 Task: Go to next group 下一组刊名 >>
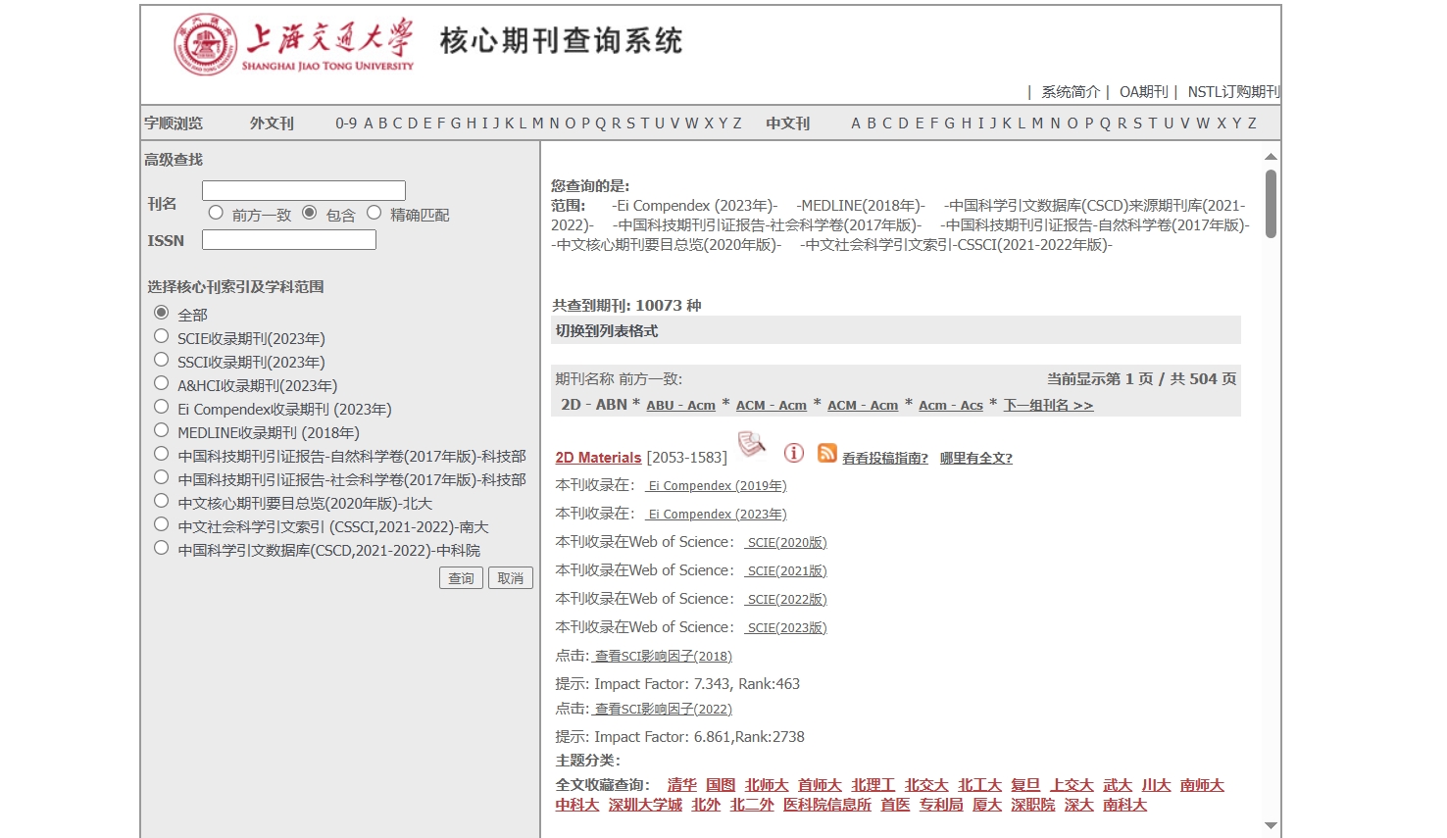pyautogui.click(x=1048, y=406)
